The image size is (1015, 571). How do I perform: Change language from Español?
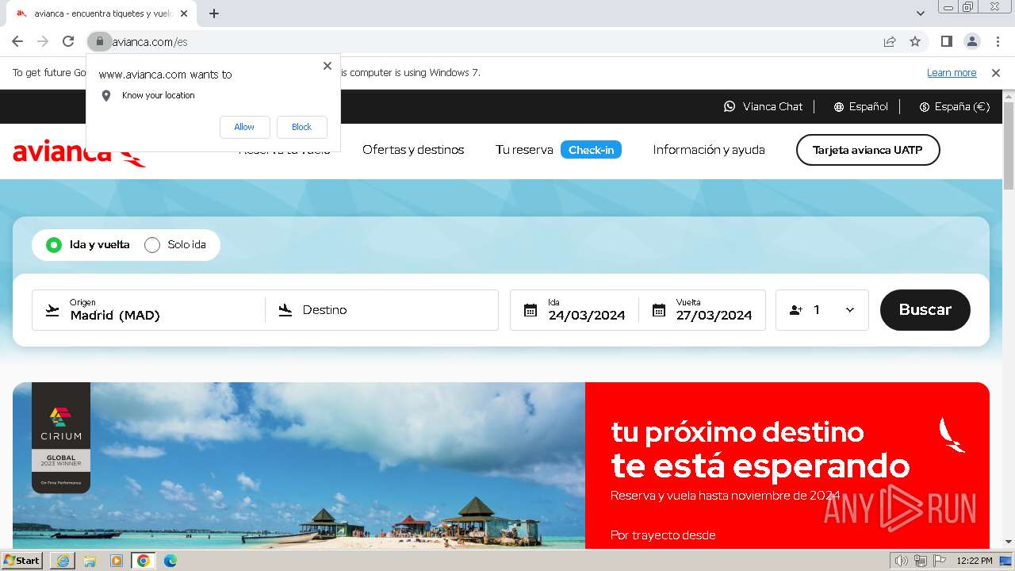[860, 106]
